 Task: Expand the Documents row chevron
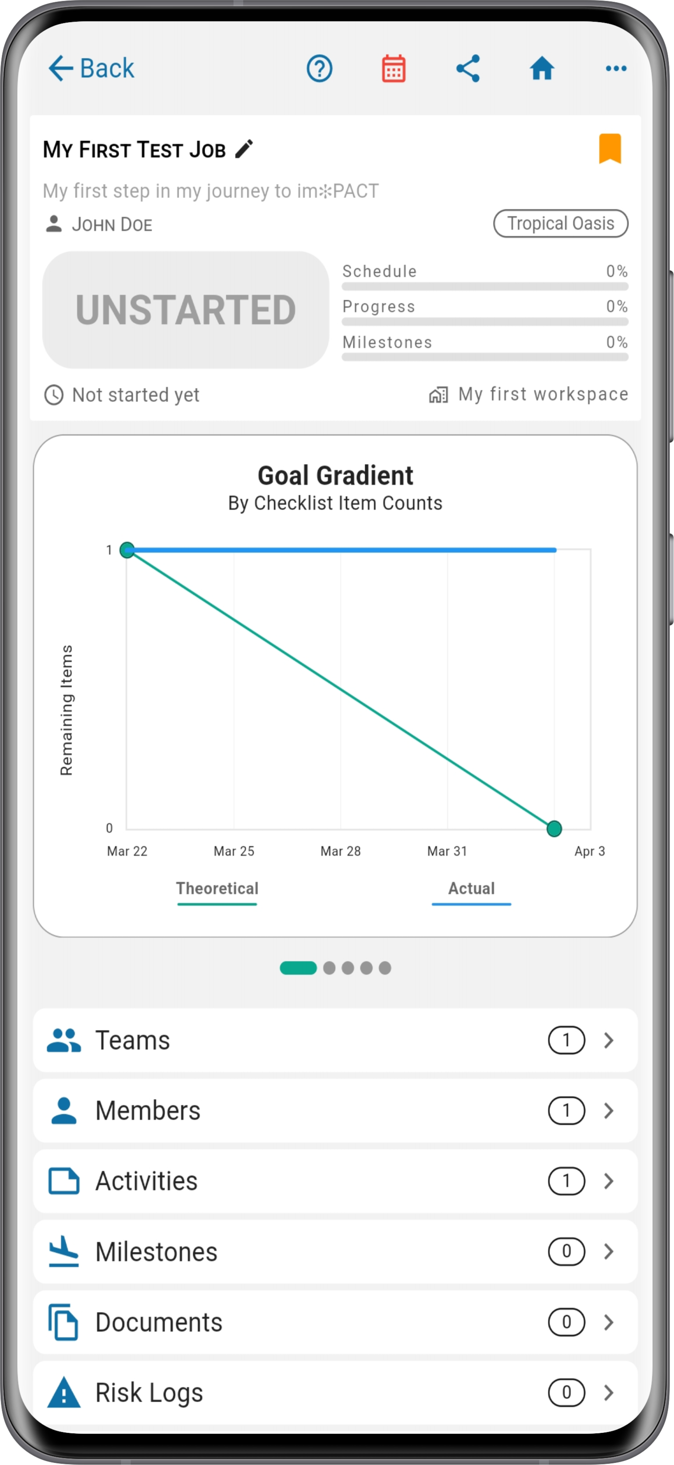[609, 1322]
